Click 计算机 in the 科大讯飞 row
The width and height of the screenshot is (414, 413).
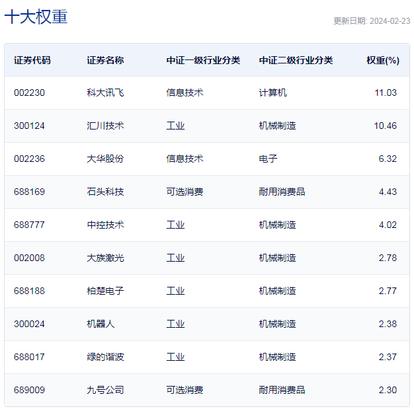click(x=272, y=93)
